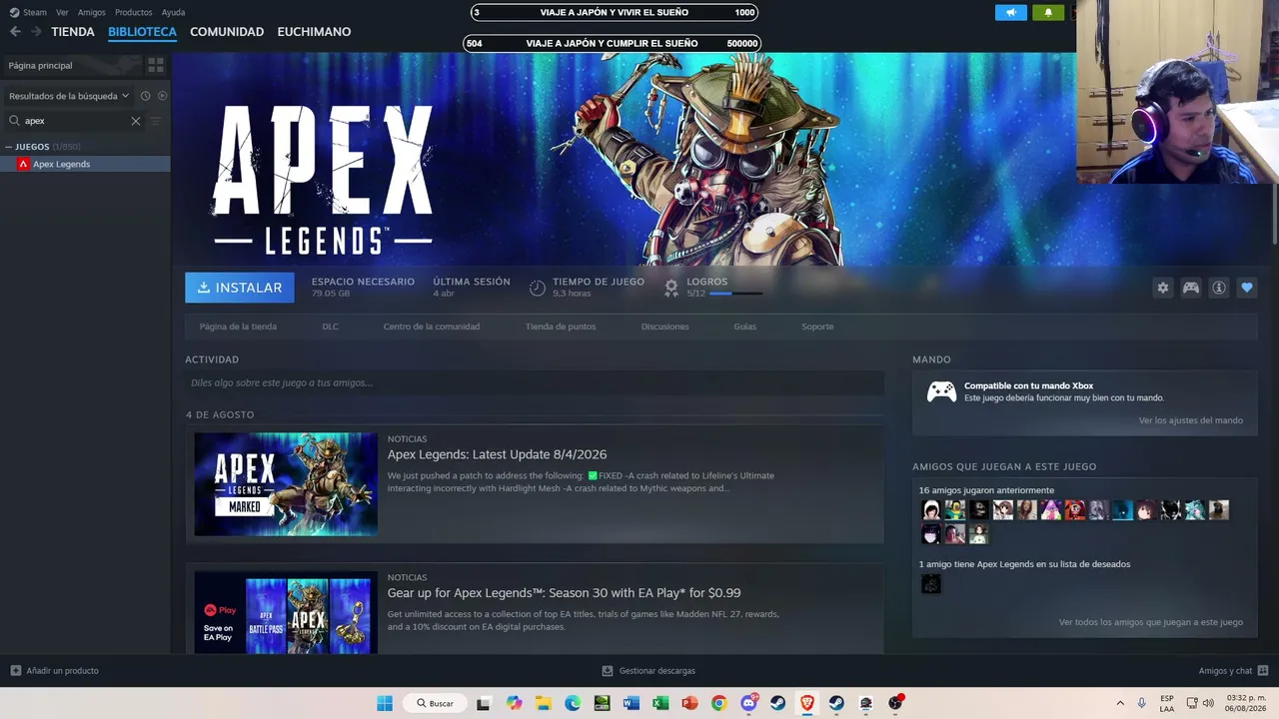This screenshot has height=719, width=1279.
Task: Open the Latest Update 8/4/2026 news
Action: coord(497,454)
